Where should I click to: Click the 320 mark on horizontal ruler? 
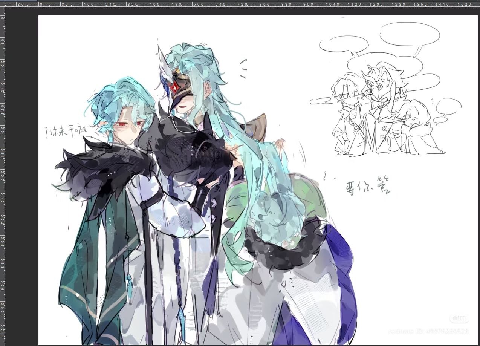[x=133, y=5]
